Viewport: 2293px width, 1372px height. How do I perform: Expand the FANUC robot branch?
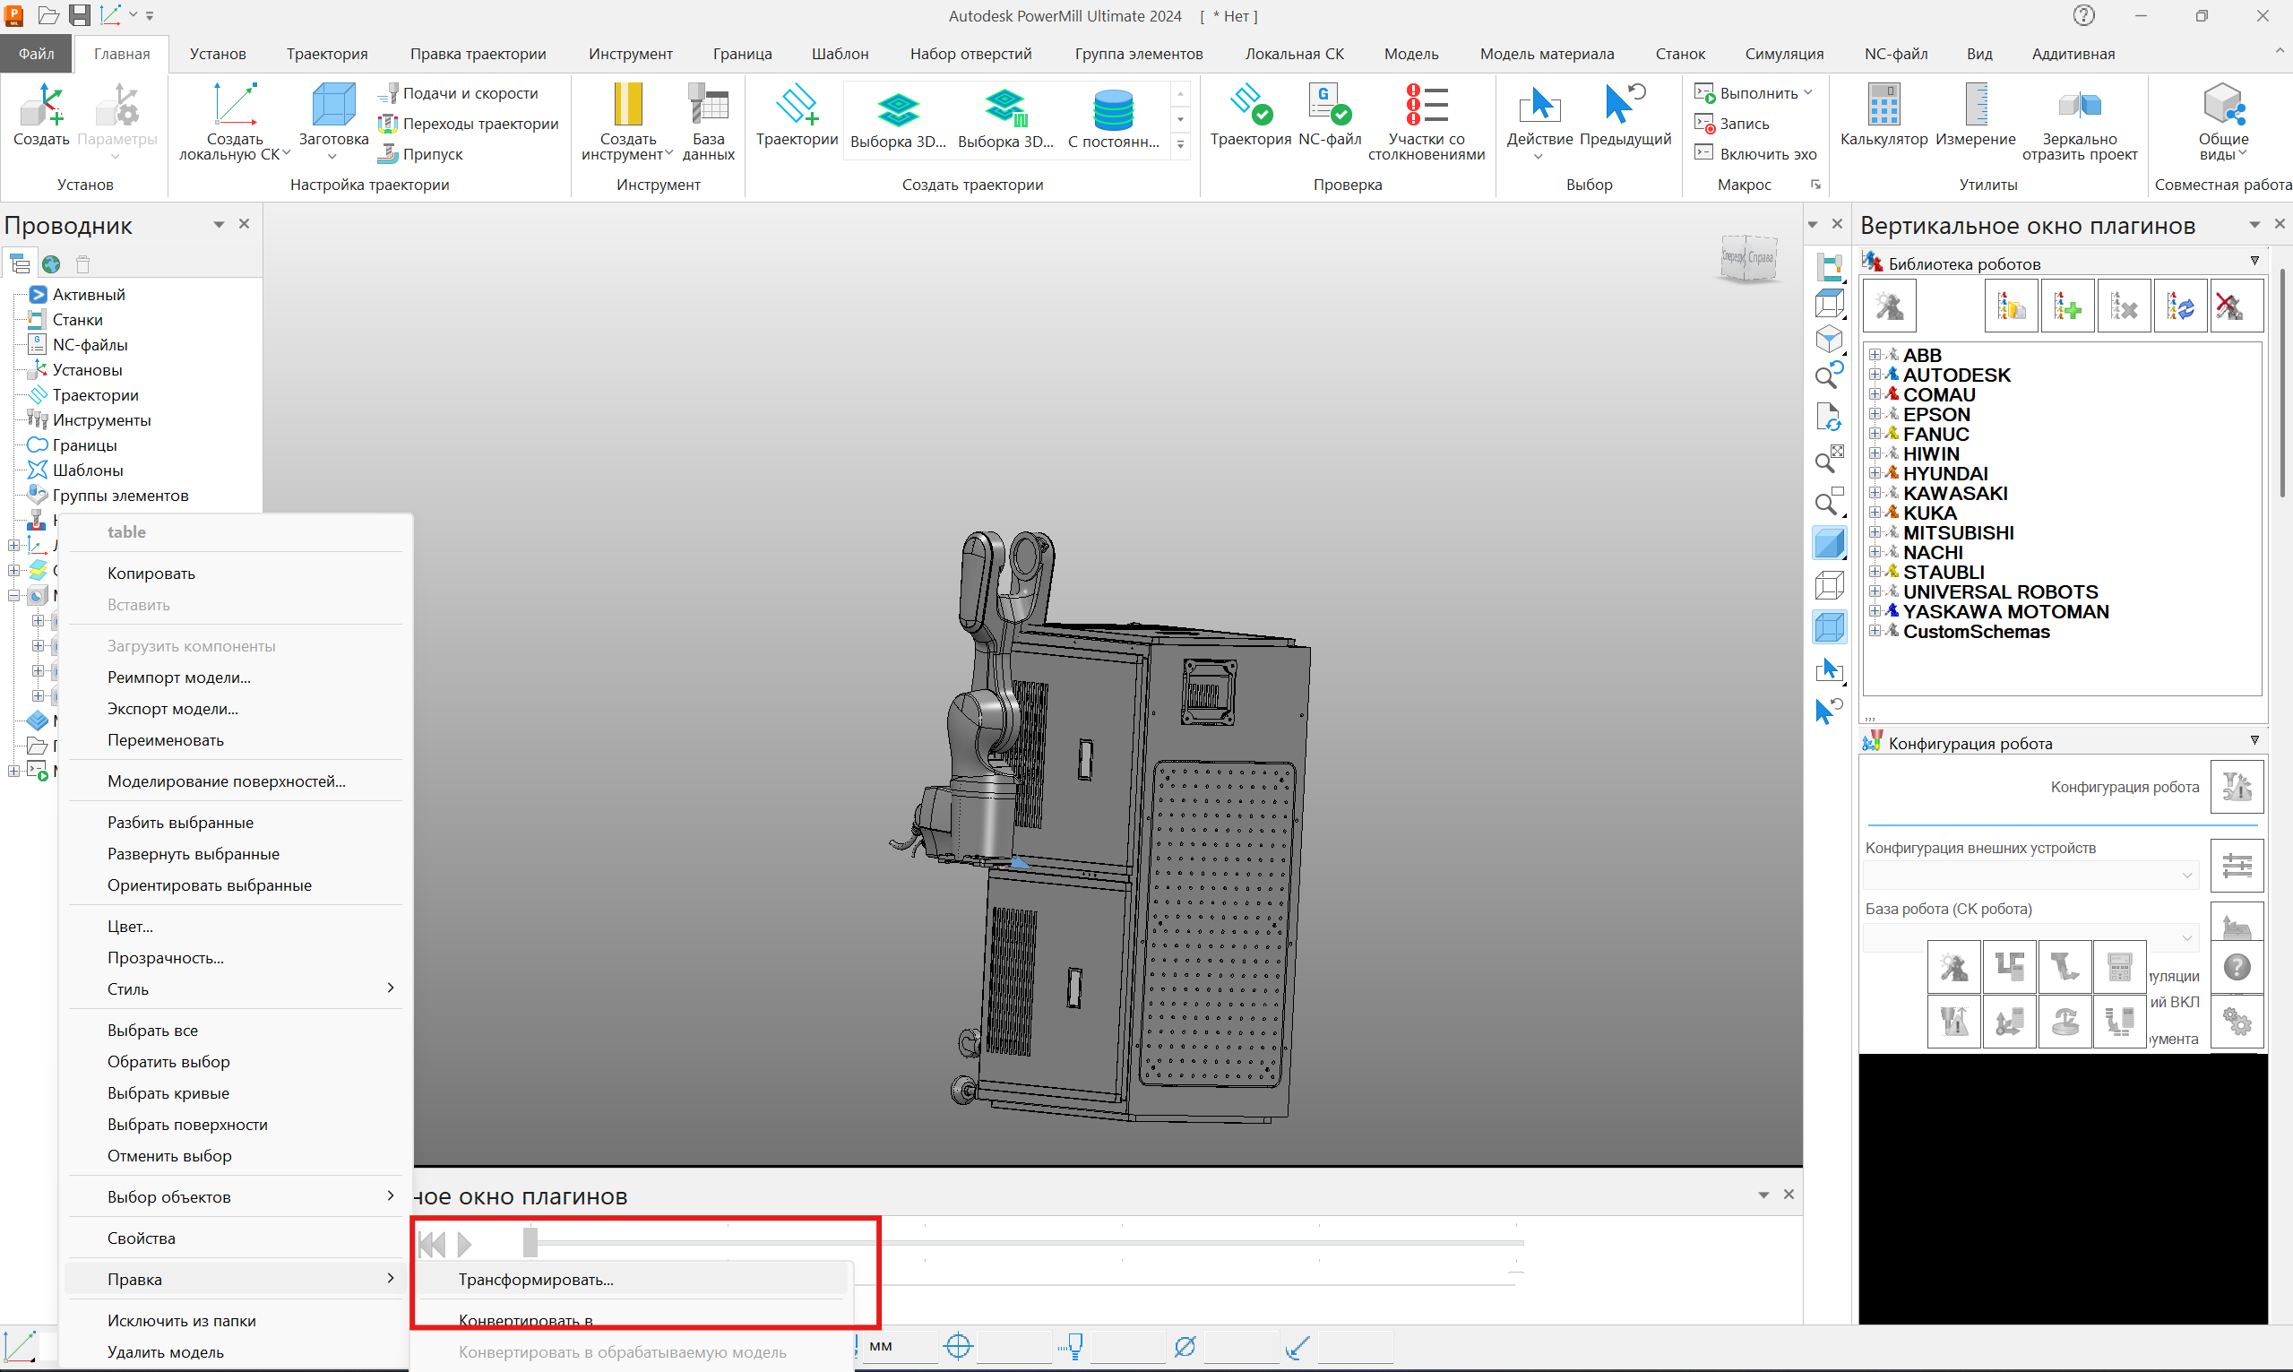pyautogui.click(x=1874, y=434)
